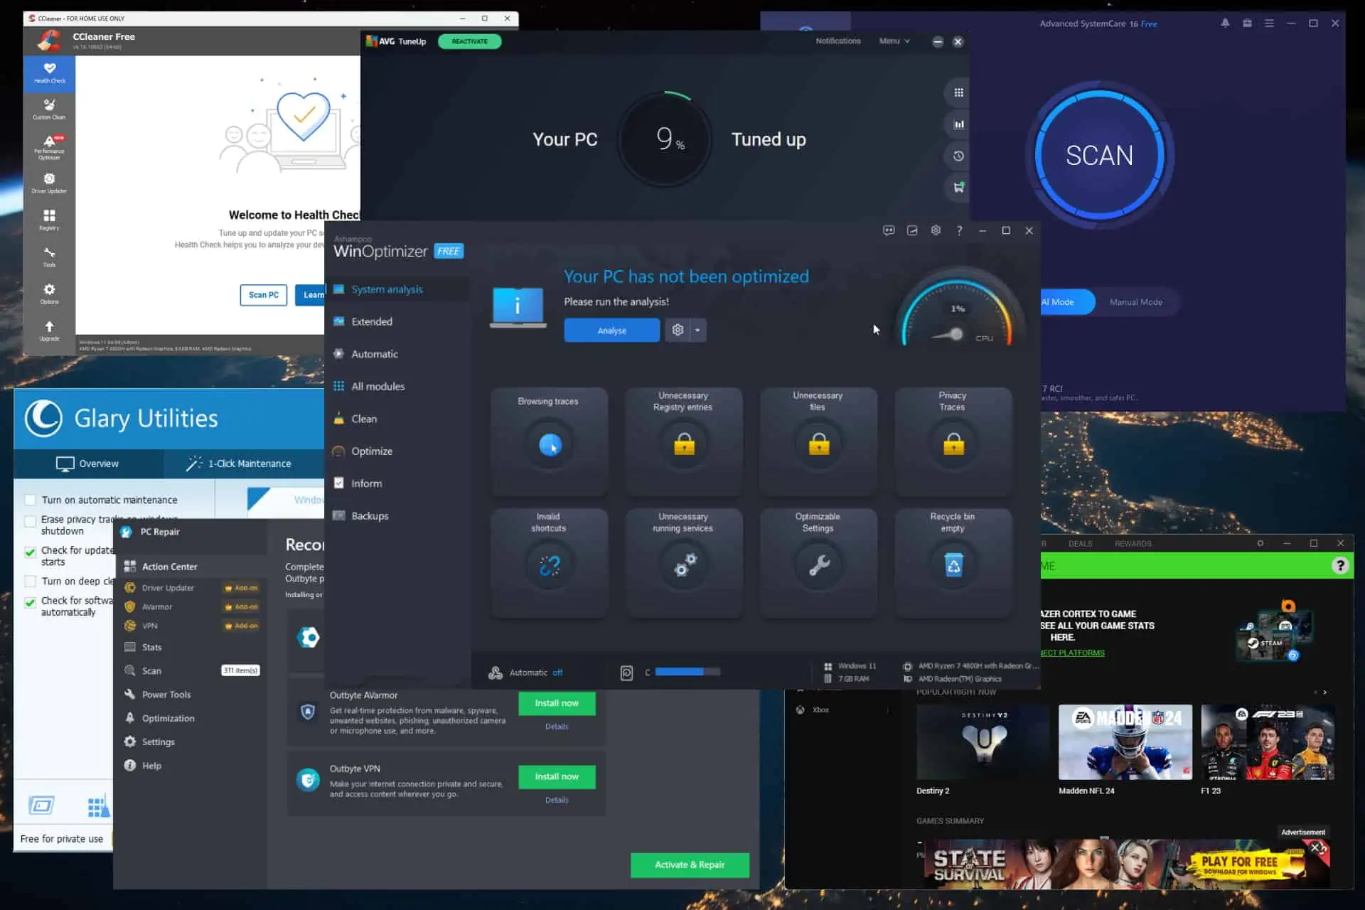The height and width of the screenshot is (910, 1365).
Task: Open the Menu in AVG TuneUp
Action: coord(892,41)
